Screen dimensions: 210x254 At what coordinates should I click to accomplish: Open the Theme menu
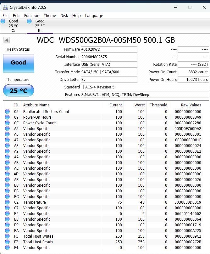(x=50, y=15)
